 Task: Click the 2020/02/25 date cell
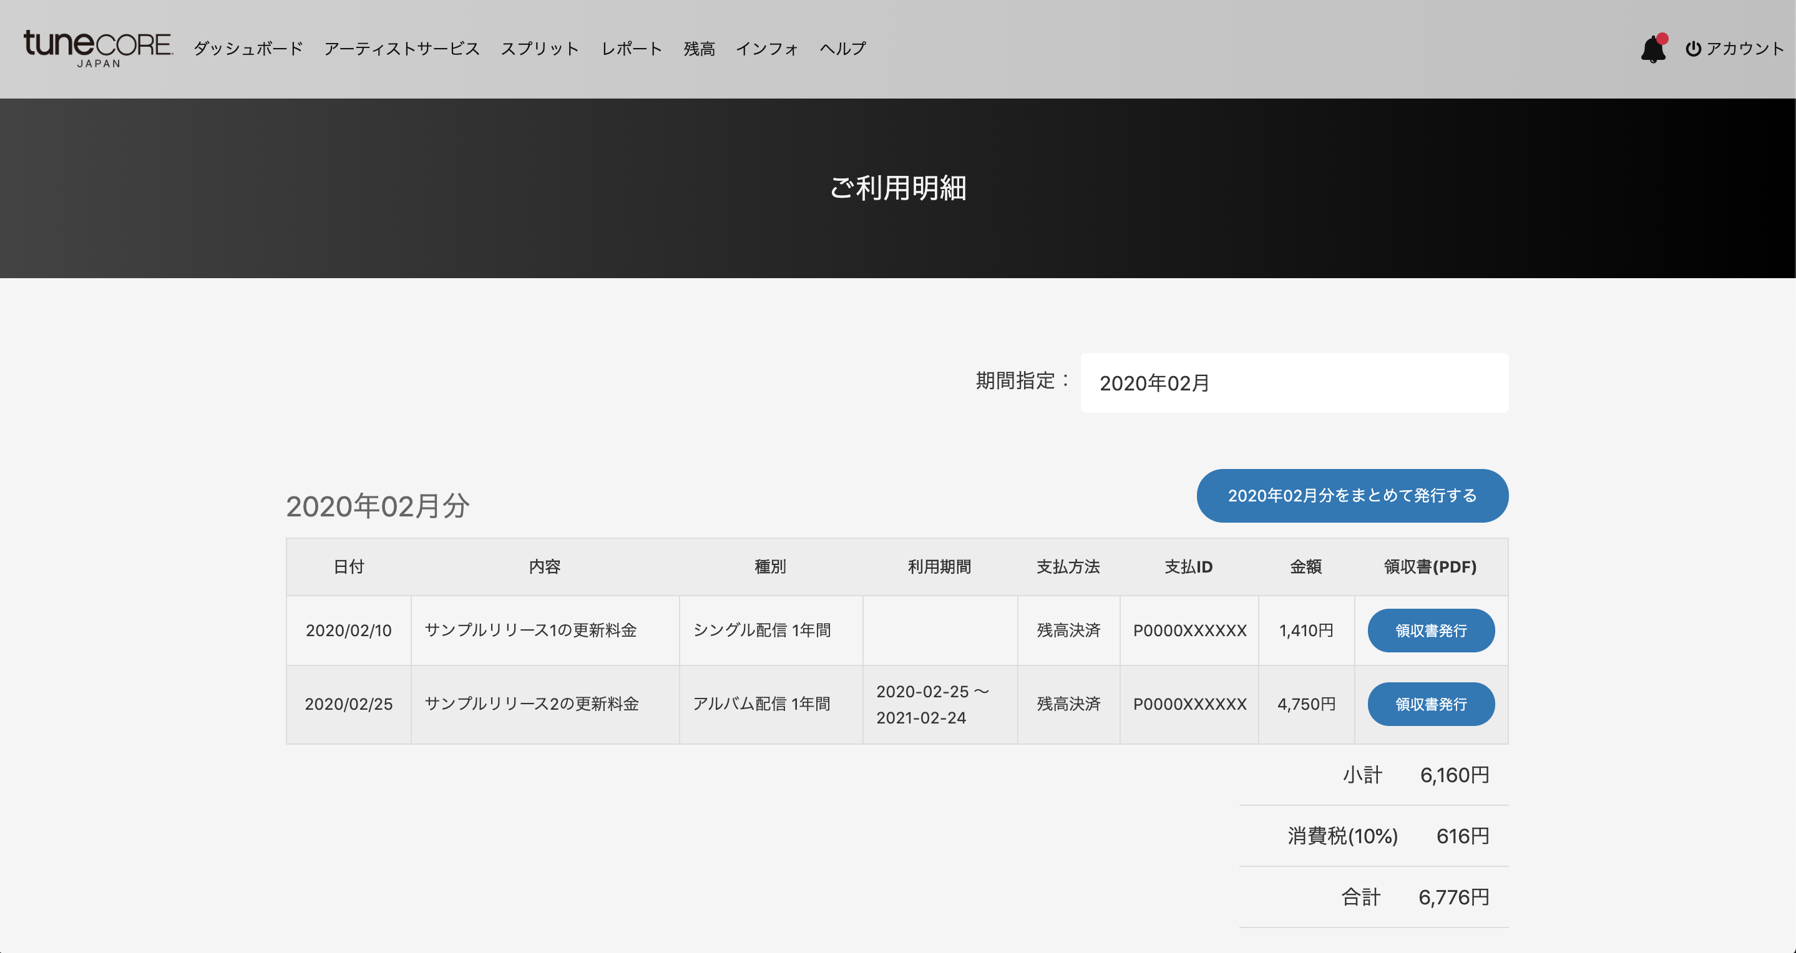349,704
